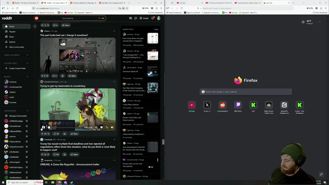Click the Reddit page vertical scrollbar
329x185 pixels.
coord(163,142)
